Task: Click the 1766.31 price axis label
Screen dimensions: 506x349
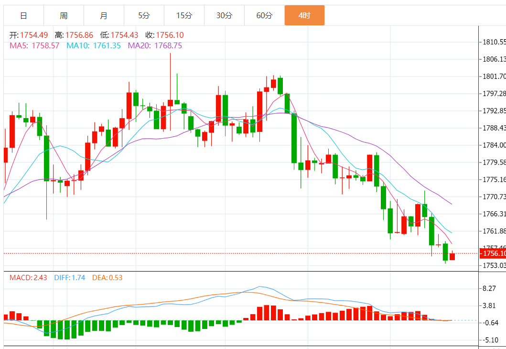Action: [494, 214]
